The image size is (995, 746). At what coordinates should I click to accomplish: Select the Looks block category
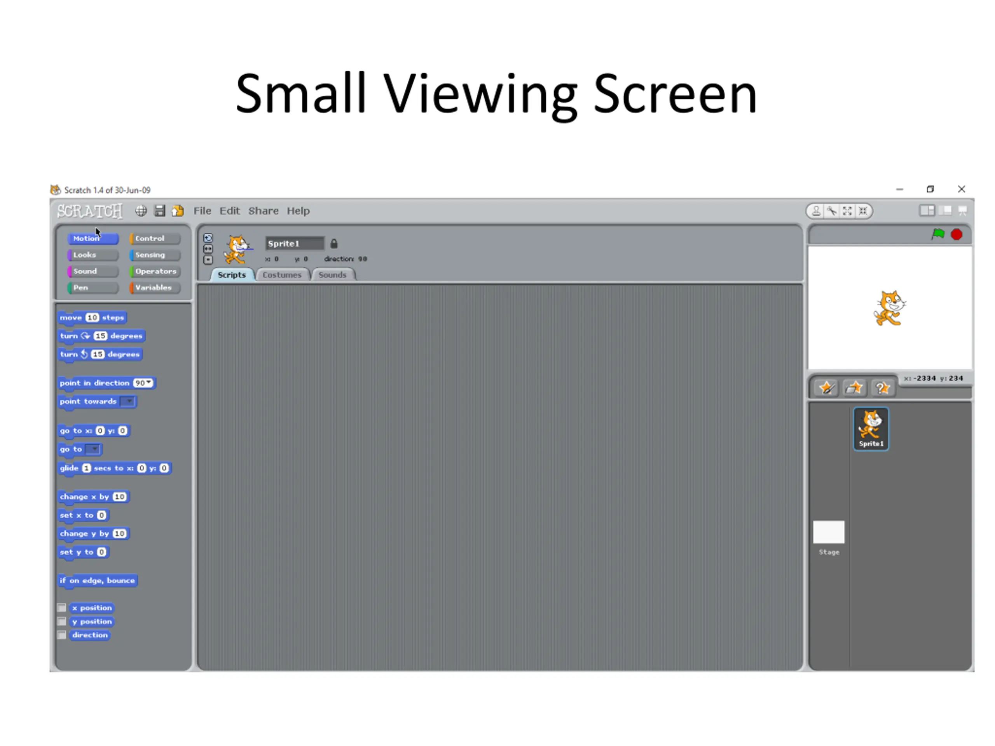(93, 255)
